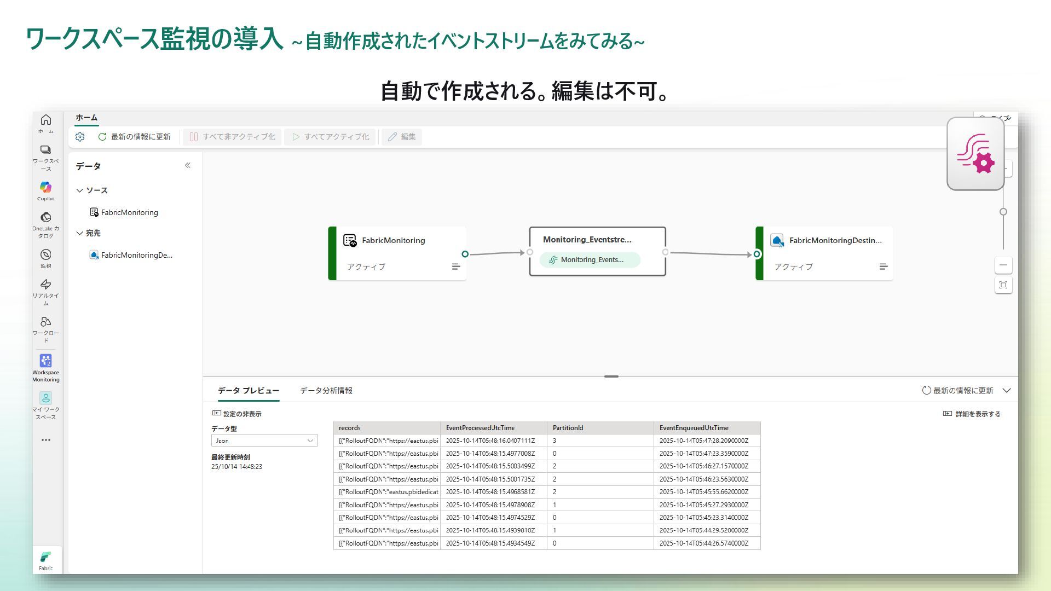Open the Monitor sidebar icon
This screenshot has height=591, width=1051.
46,255
